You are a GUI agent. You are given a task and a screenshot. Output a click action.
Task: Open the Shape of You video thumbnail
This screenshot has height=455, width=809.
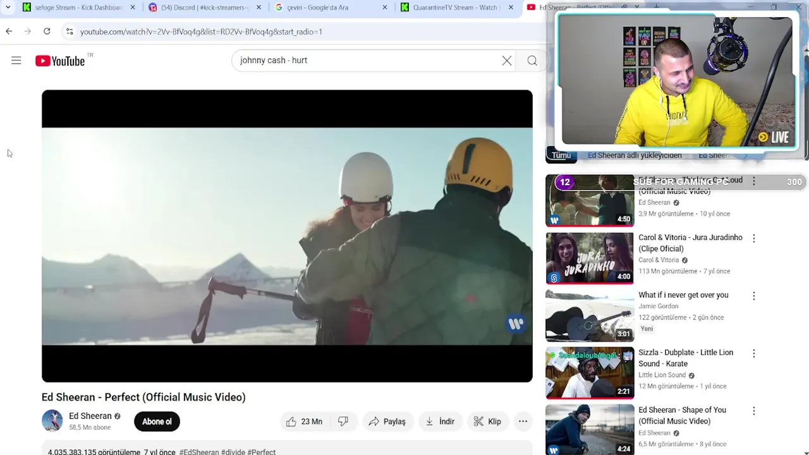590,430
